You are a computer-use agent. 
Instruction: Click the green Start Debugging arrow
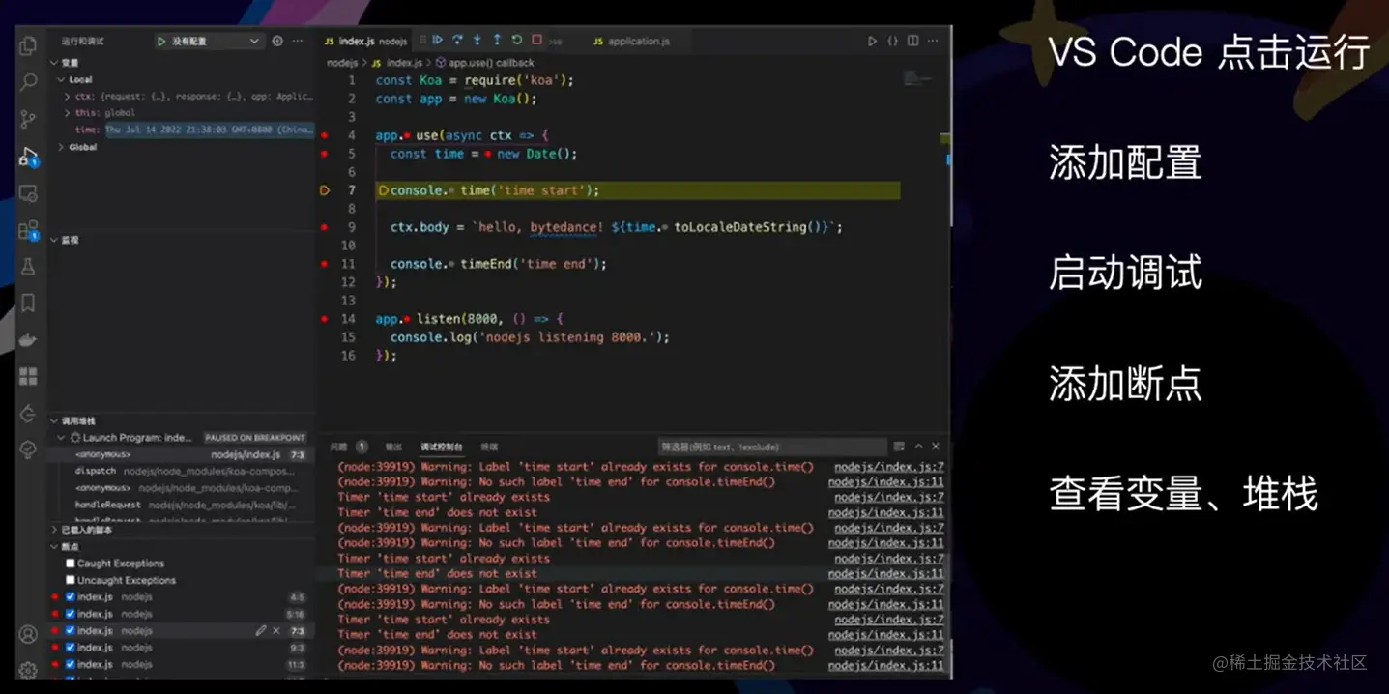(162, 42)
